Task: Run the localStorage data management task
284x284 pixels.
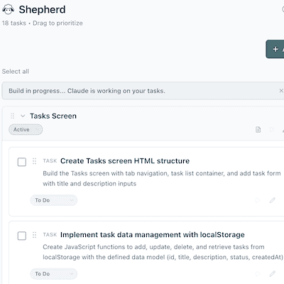Action: pos(258,274)
